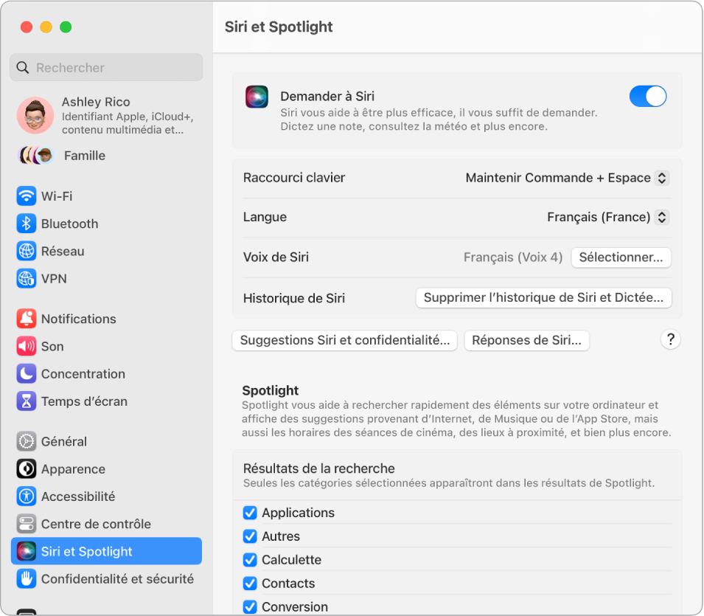Change the Langue dropdown selection
Screen dimensions: 704x616
(x=605, y=217)
